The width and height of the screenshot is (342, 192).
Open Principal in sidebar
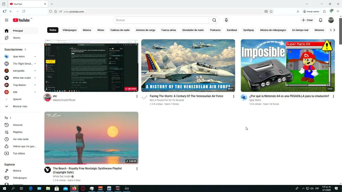(x=20, y=31)
